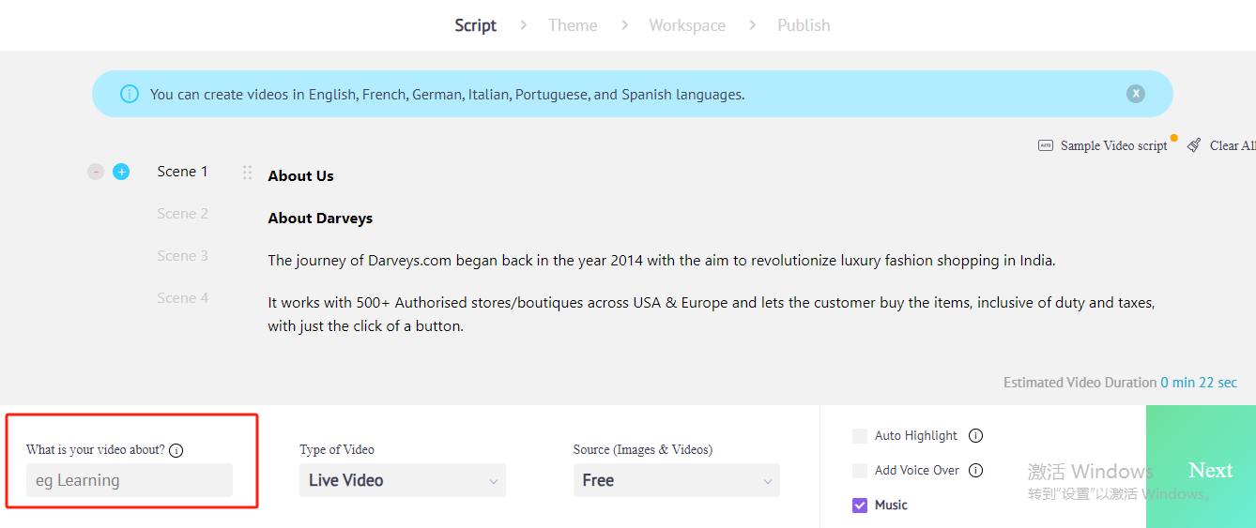Click the 'The journey of Darveys.com' paragraph
The image size is (1256, 528).
coord(662,261)
